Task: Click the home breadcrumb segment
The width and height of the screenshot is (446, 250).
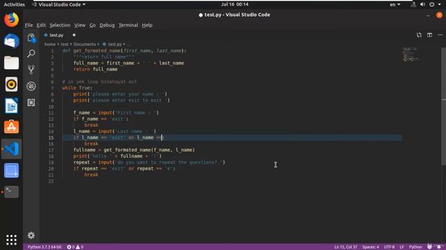Action: click(50, 44)
